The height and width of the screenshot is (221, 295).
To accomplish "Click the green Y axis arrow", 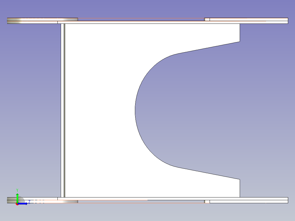I will (x=17, y=198).
